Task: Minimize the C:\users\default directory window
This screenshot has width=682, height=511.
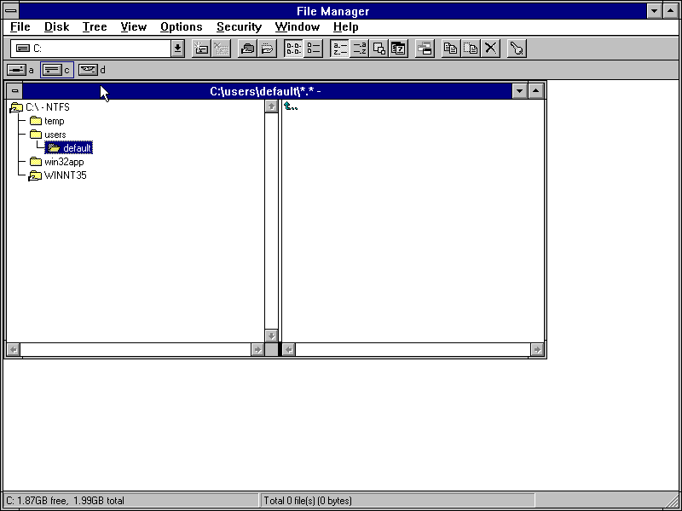Action: 519,91
